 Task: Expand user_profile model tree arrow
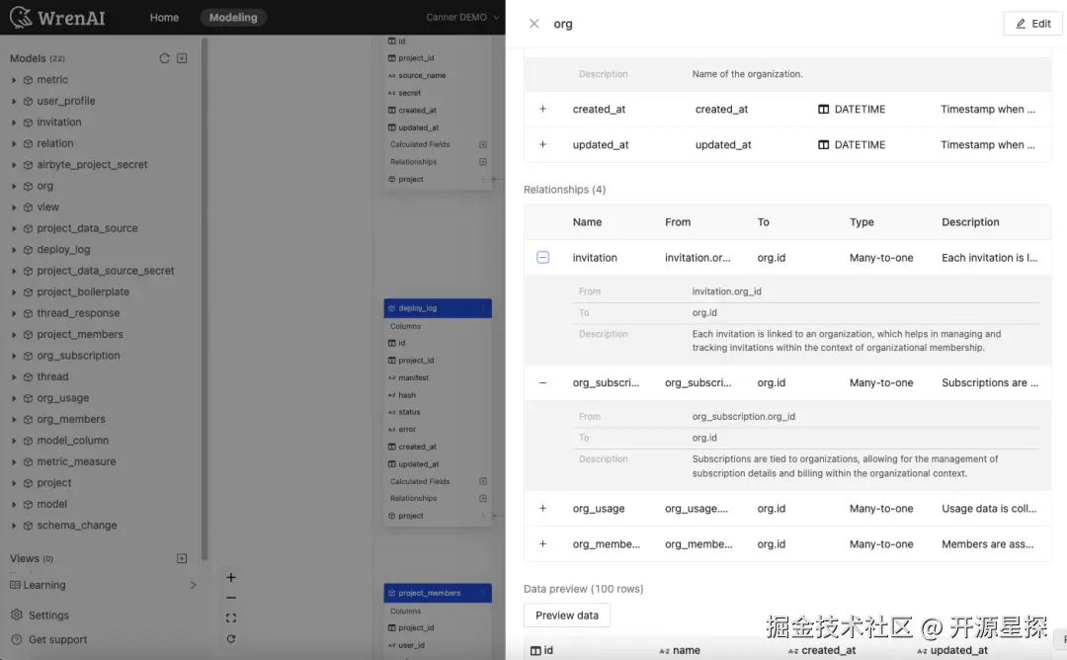coord(14,102)
